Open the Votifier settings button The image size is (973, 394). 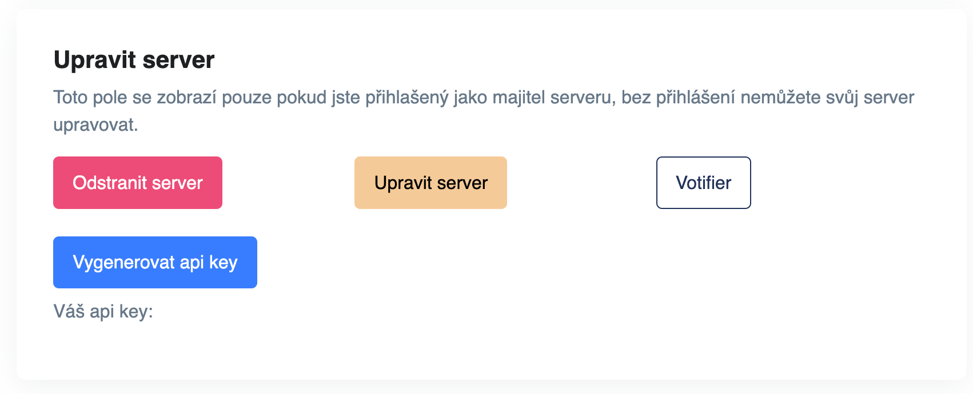[x=703, y=183]
